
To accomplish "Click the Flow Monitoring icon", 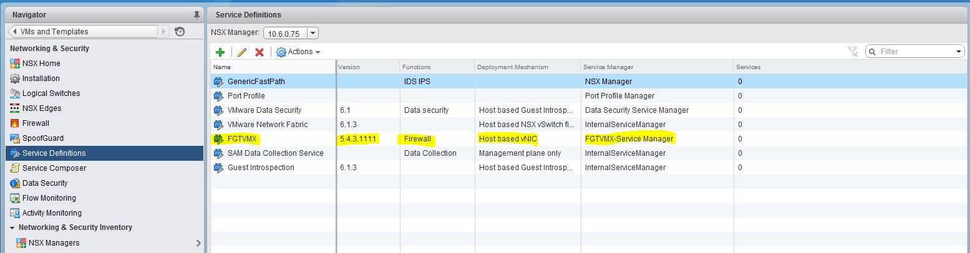I will pos(15,198).
